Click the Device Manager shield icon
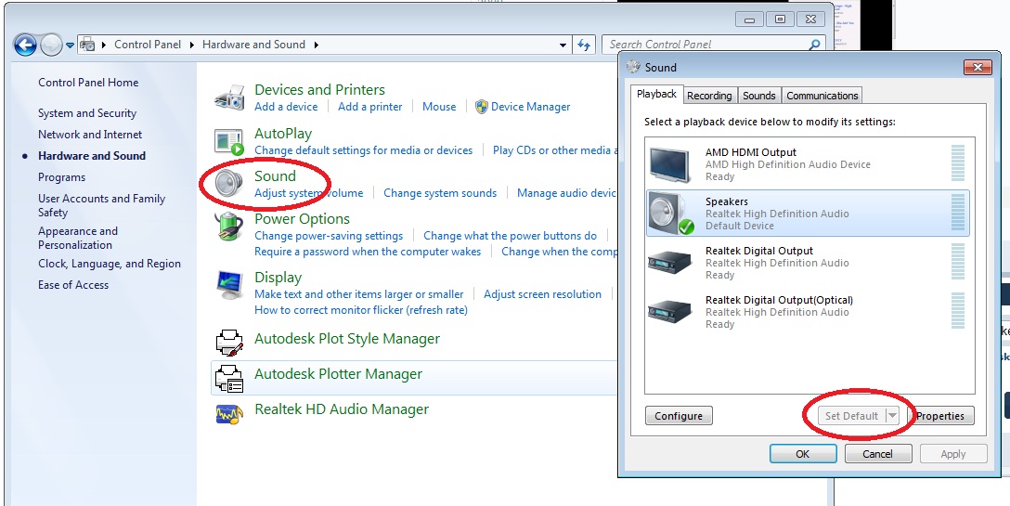Screen dimensions: 1010x506 tap(481, 107)
